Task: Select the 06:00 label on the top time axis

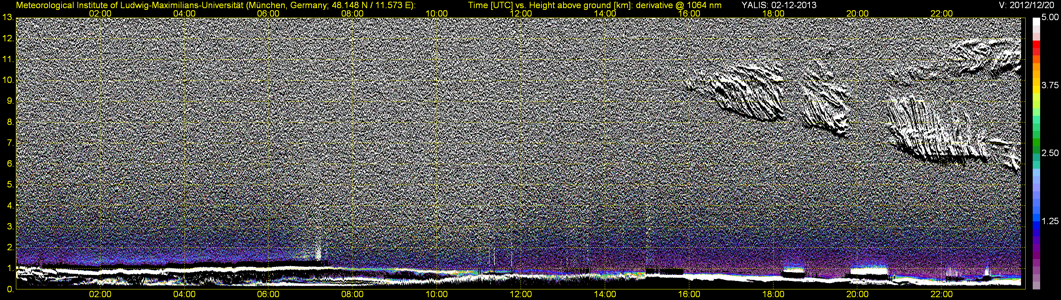Action: [x=268, y=13]
